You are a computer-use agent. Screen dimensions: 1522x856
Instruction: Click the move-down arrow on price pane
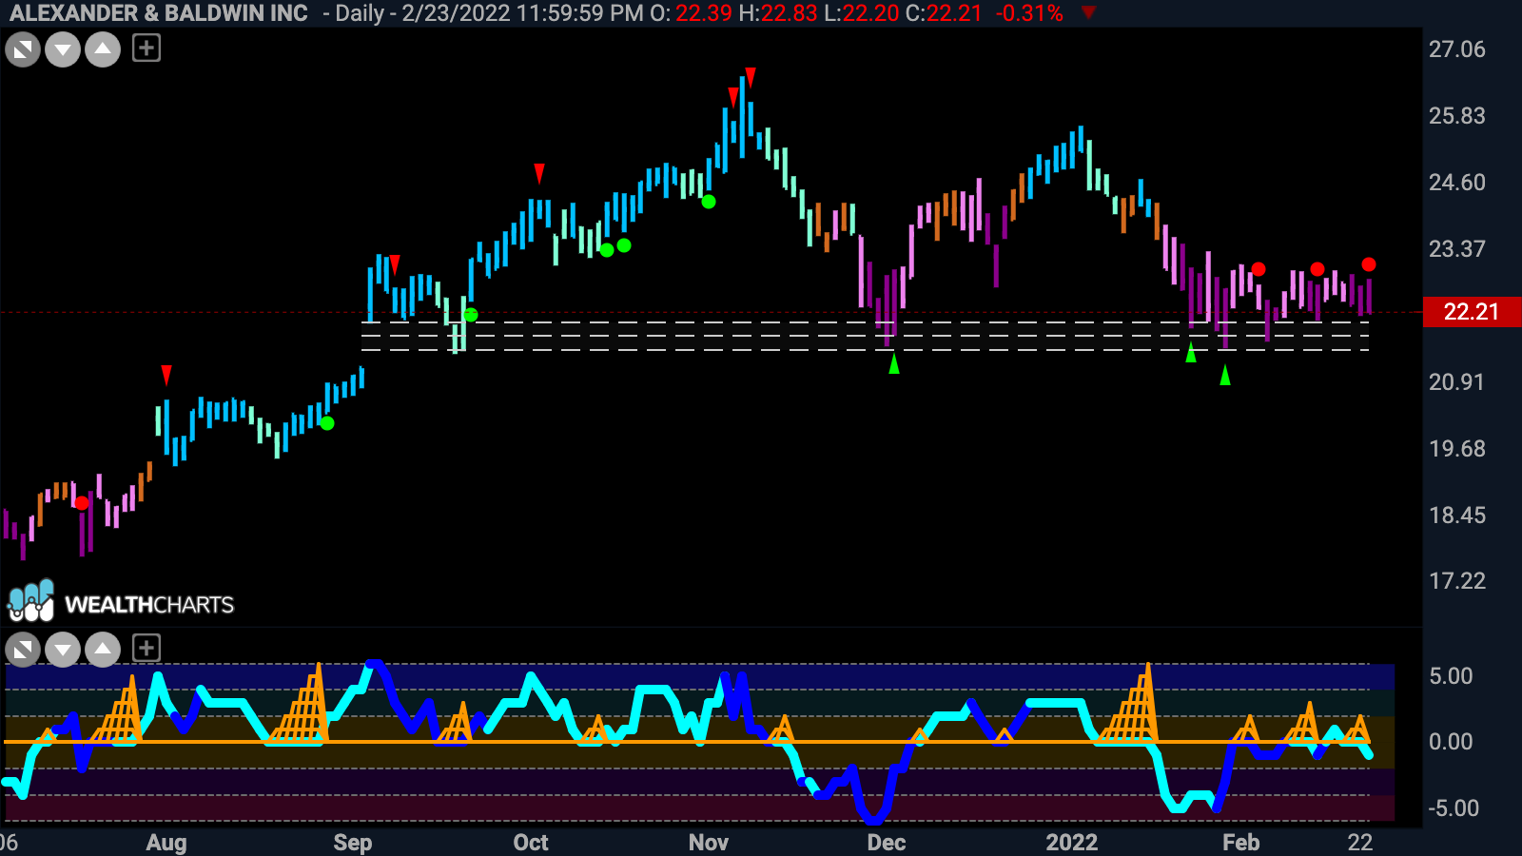pos(63,49)
